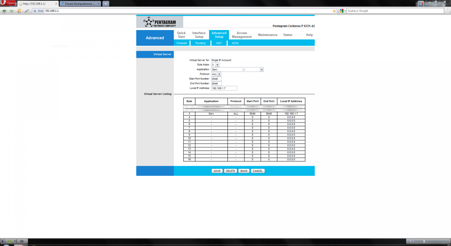Go back with the browser back arrow
This screenshot has width=451, height=246.
click(x=4, y=11)
